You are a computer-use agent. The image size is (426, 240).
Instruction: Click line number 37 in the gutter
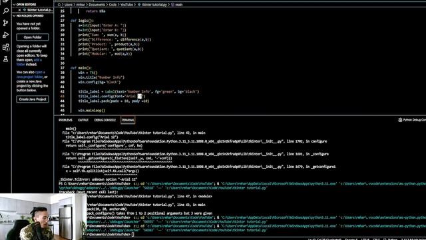[63, 68]
